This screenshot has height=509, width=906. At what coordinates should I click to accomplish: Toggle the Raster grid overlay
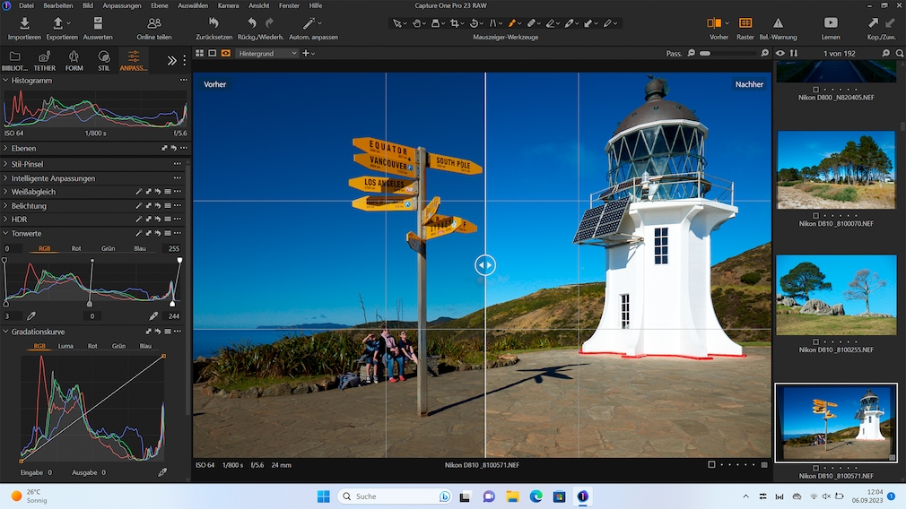(x=745, y=23)
